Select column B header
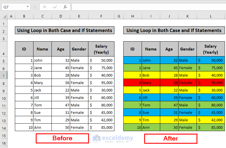The height and width of the screenshot is (148, 226). click(x=24, y=16)
